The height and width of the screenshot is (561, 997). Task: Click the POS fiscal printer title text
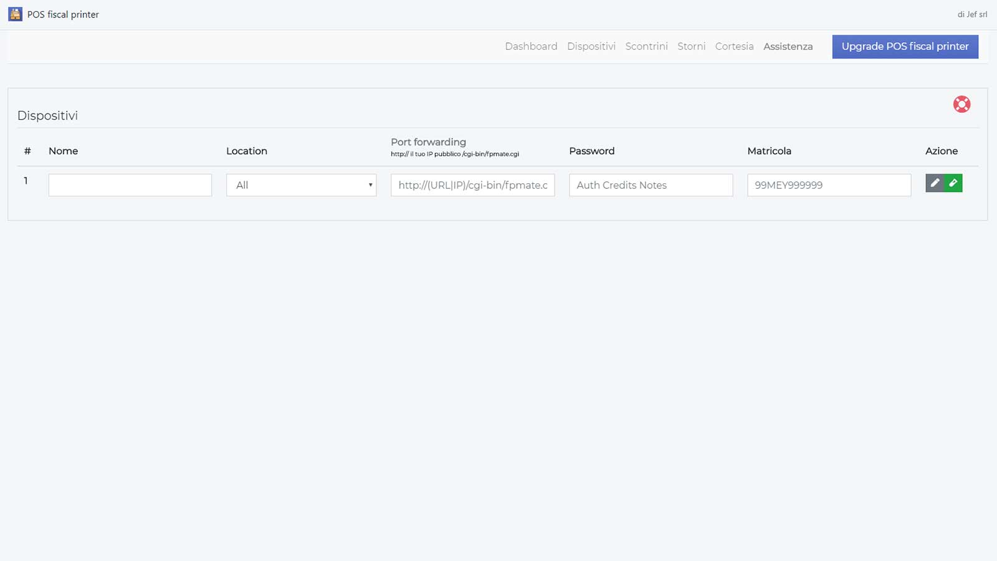63,14
